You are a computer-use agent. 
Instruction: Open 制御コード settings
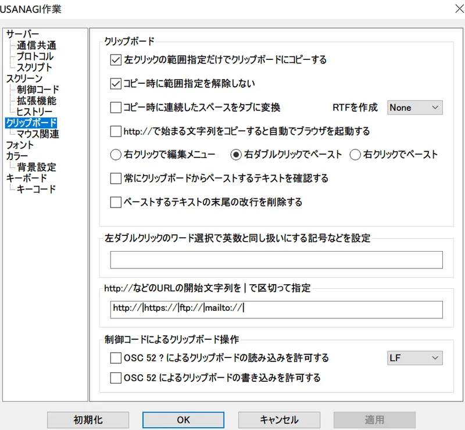point(38,89)
